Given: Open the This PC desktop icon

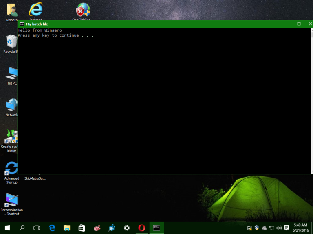Looking at the screenshot, I should click(x=11, y=74).
